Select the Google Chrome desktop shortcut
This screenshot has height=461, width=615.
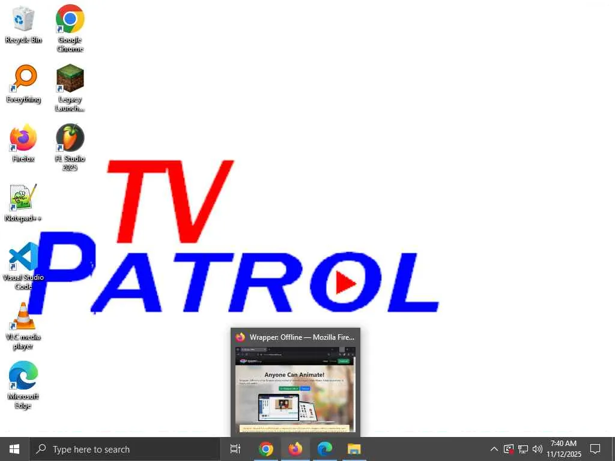pyautogui.click(x=70, y=29)
